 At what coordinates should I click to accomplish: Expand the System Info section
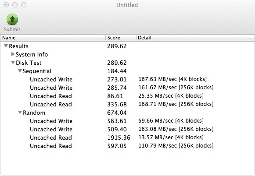[x=13, y=54]
